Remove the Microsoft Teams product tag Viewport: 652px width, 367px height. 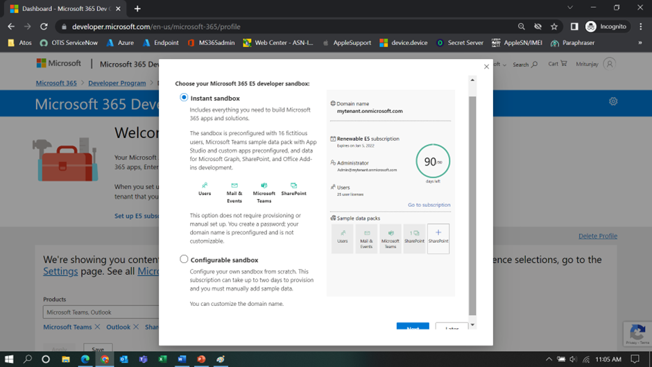point(97,327)
